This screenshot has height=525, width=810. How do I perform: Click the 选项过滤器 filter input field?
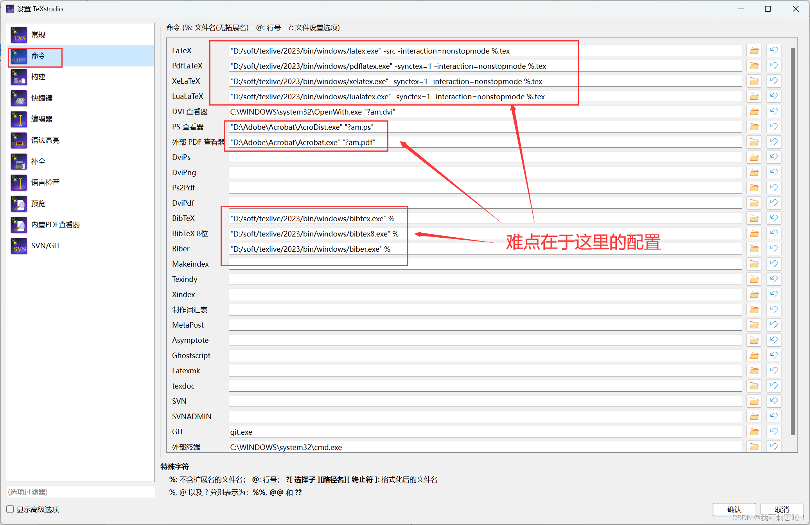[x=80, y=491]
